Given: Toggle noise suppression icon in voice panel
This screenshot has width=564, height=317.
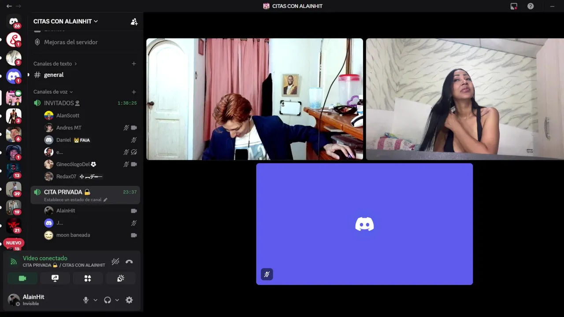Looking at the screenshot, I should 115,262.
